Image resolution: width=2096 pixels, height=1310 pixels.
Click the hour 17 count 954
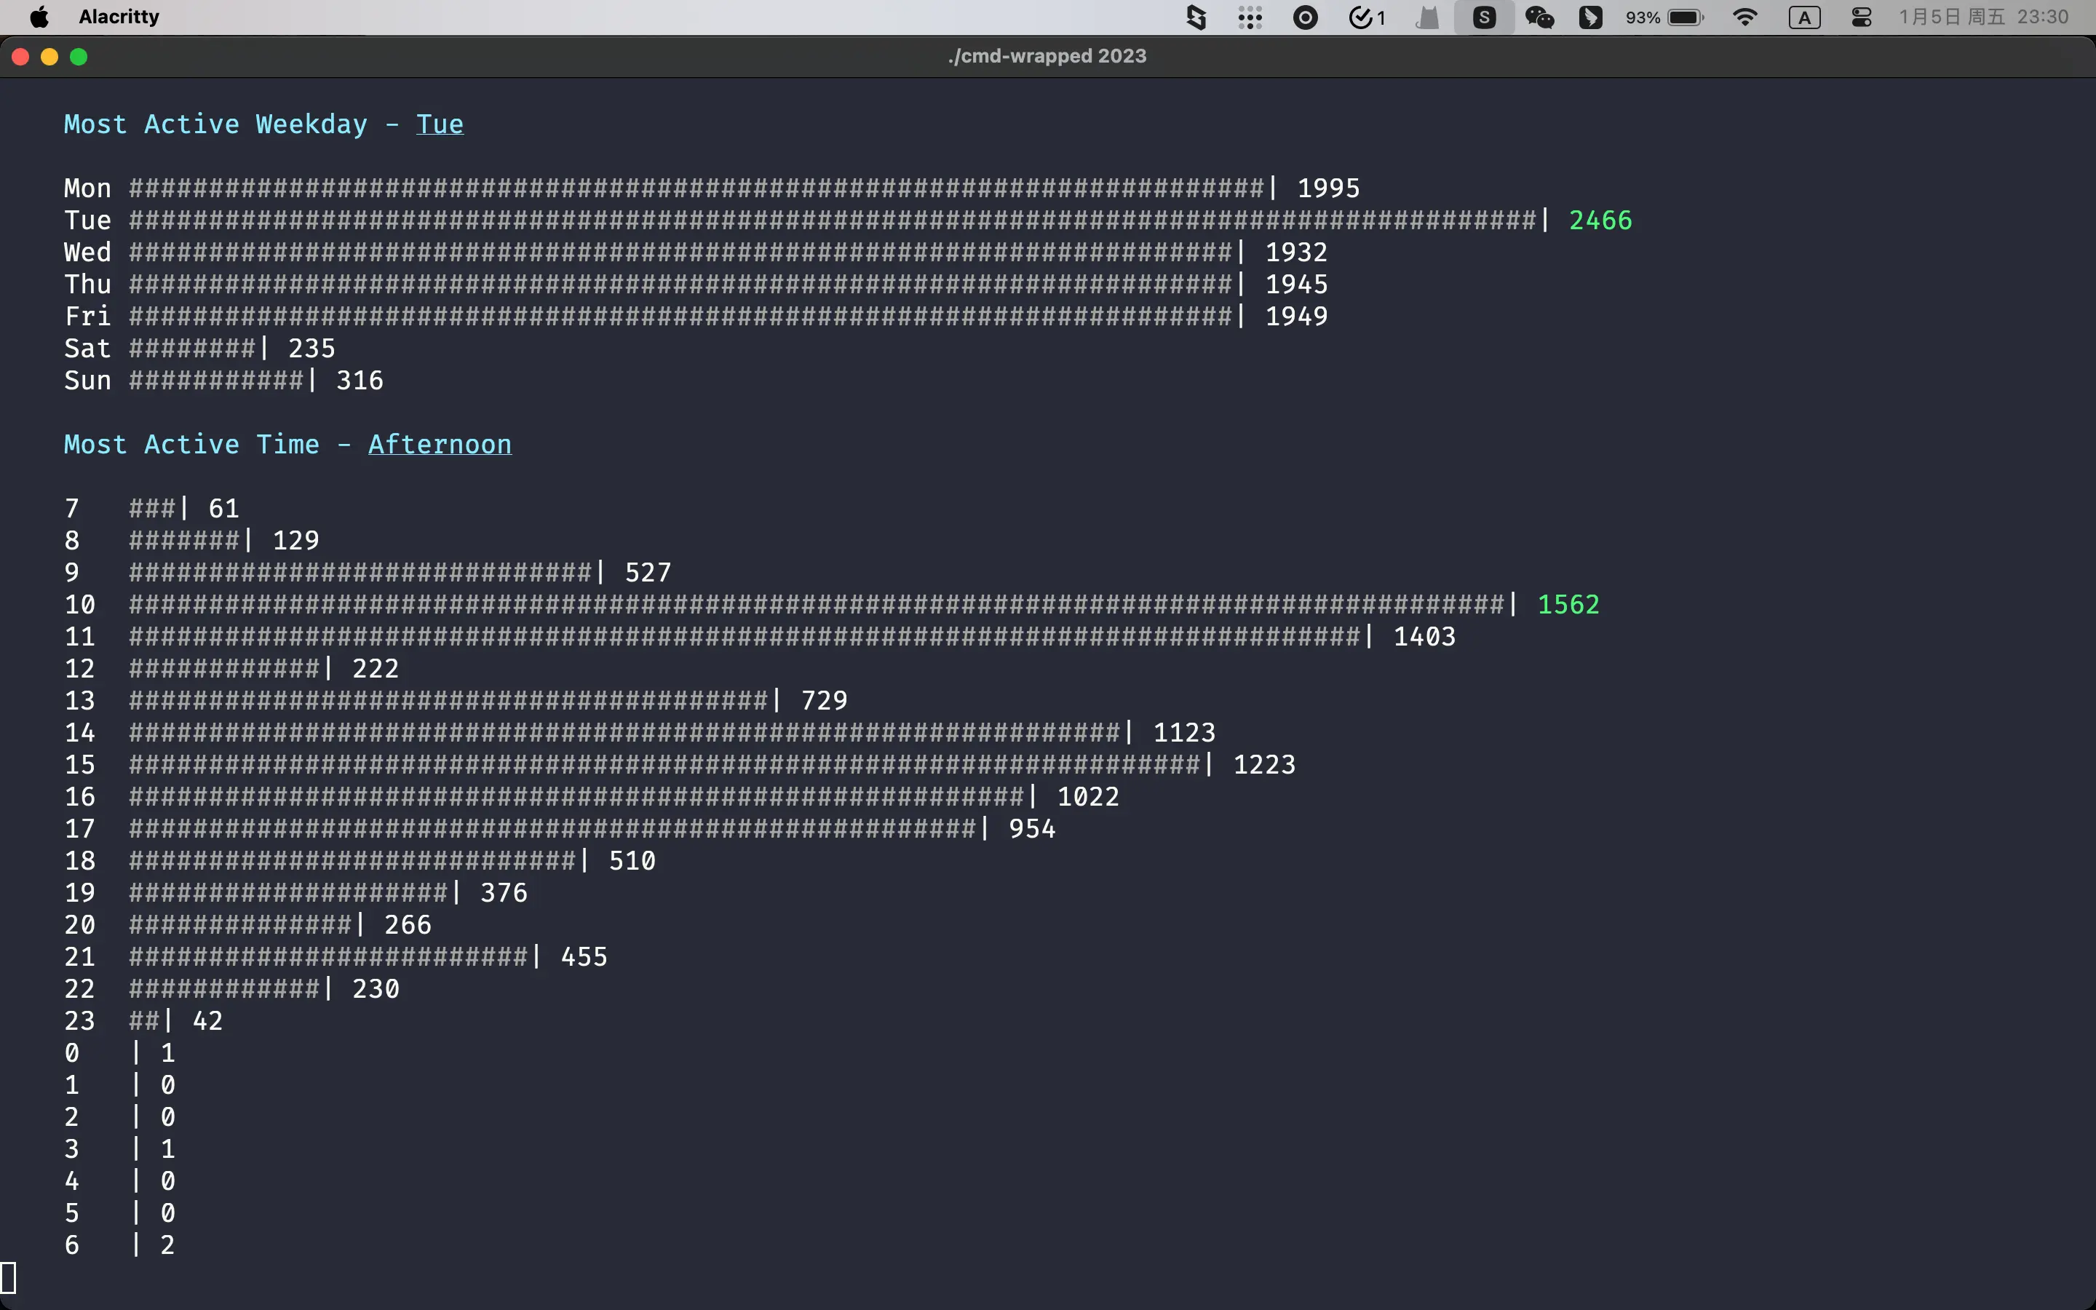click(1033, 829)
